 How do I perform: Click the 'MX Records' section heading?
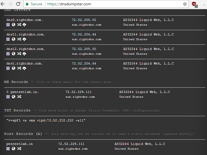pyautogui.click(x=16, y=82)
